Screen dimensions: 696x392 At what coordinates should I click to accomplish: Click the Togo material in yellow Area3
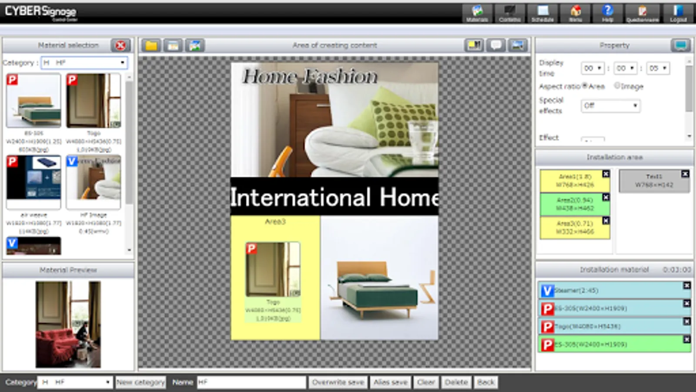point(273,282)
